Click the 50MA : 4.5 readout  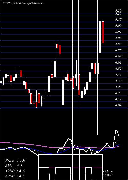coord(15,176)
